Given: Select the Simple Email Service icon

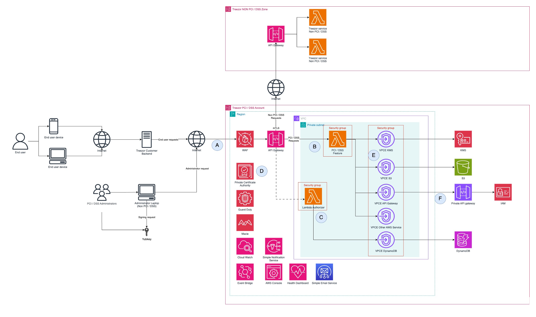Looking at the screenshot, I should pyautogui.click(x=324, y=272).
